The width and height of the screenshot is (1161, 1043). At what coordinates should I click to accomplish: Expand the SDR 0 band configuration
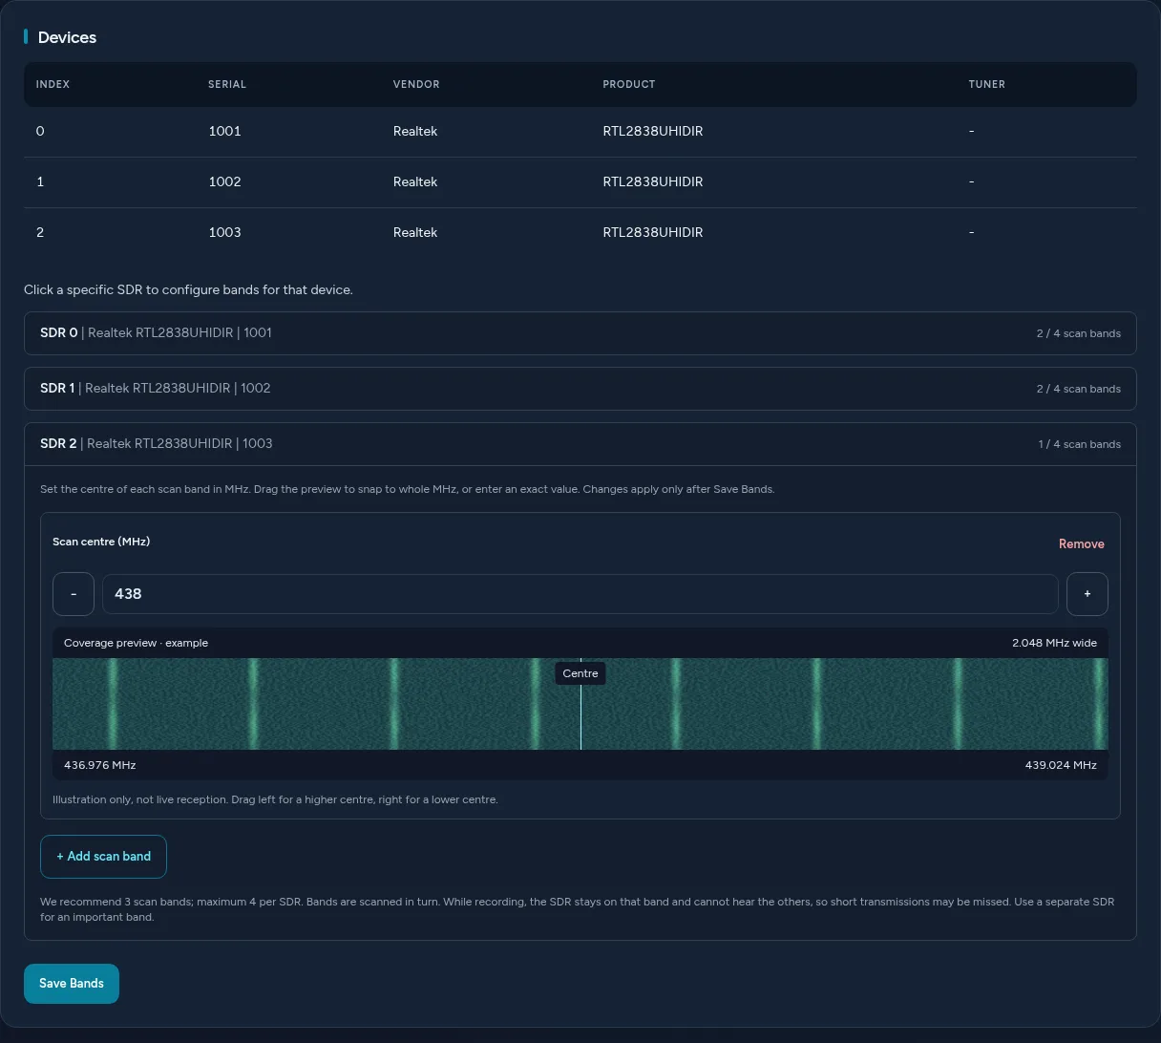coord(580,333)
